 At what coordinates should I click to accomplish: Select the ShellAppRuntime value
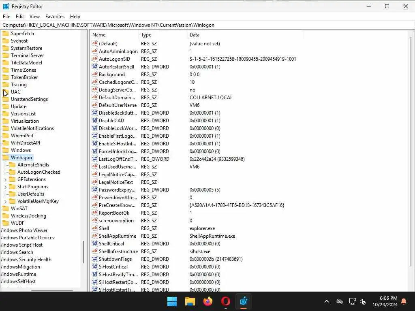click(117, 236)
